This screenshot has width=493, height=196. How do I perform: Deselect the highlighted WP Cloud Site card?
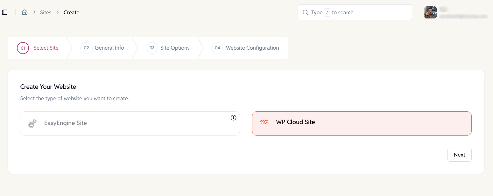(362, 123)
